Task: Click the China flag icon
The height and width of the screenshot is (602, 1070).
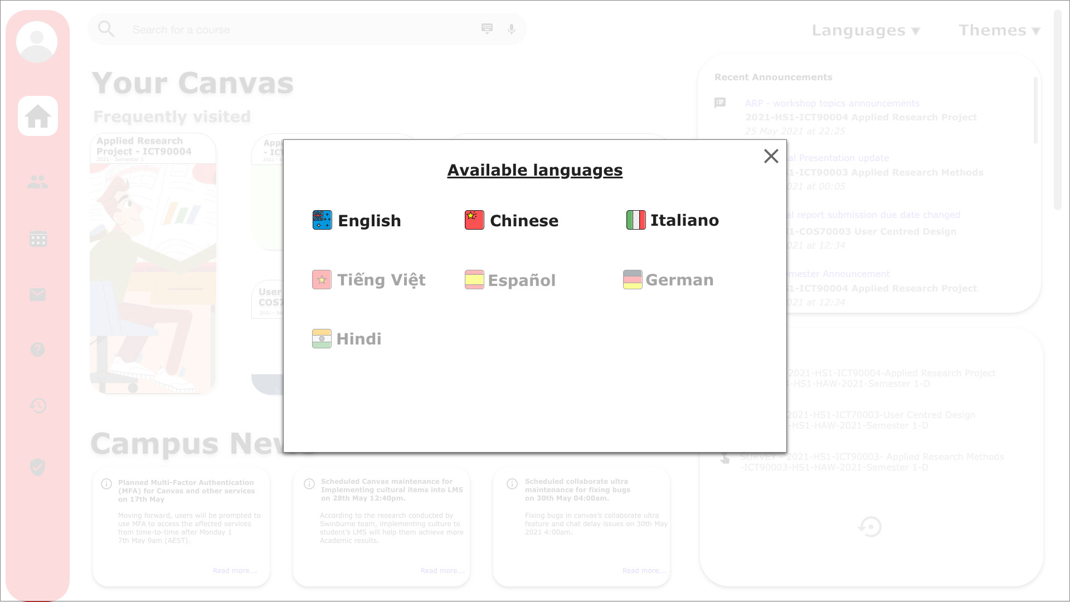Action: click(x=474, y=220)
